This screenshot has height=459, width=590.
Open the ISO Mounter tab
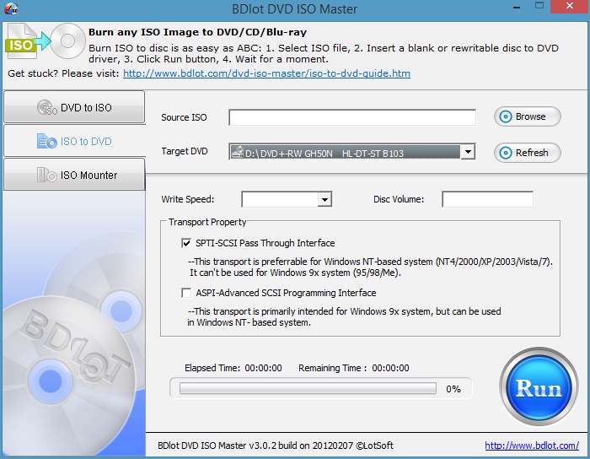[x=74, y=175]
